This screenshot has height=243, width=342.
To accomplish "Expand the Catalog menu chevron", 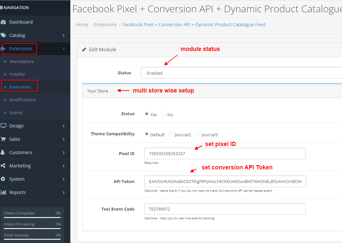I will point(64,35).
